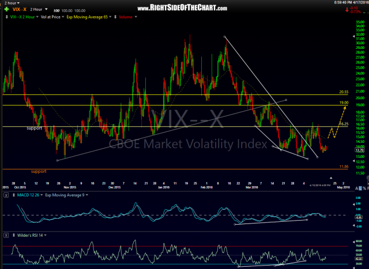Click the scale arrow near 12.50 on price axis
Viewport: 369px width, 269px height.
point(353,161)
